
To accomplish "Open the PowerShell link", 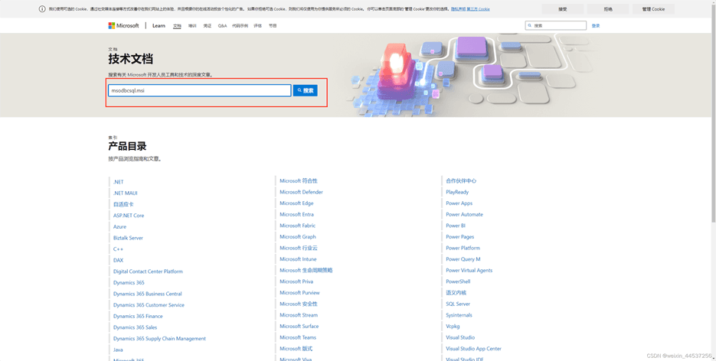I will click(458, 281).
